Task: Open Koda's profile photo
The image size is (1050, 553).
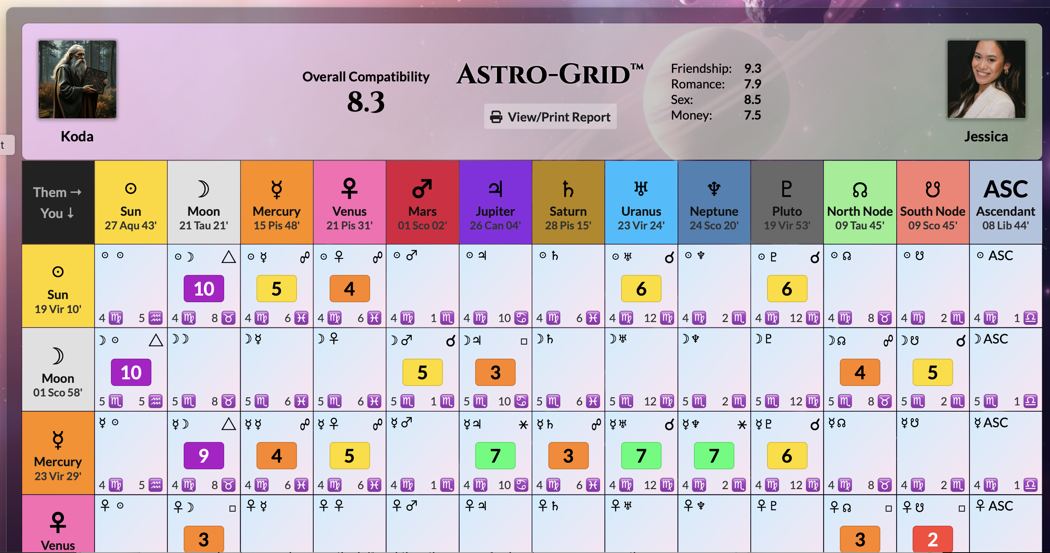Action: (x=77, y=79)
